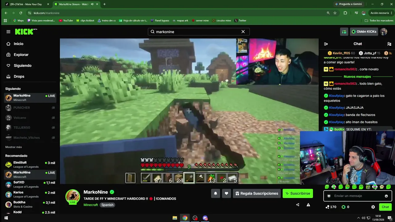This screenshot has height=222, width=395.
Task: Open offline PUNICHER channel
Action: [30, 108]
